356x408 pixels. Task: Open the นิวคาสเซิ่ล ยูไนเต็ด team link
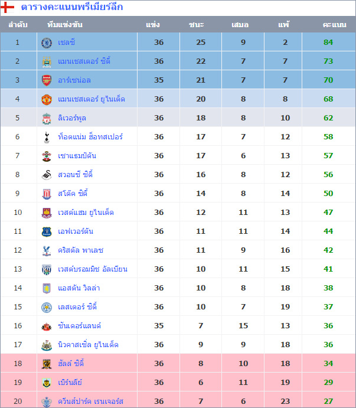pyautogui.click(x=88, y=345)
